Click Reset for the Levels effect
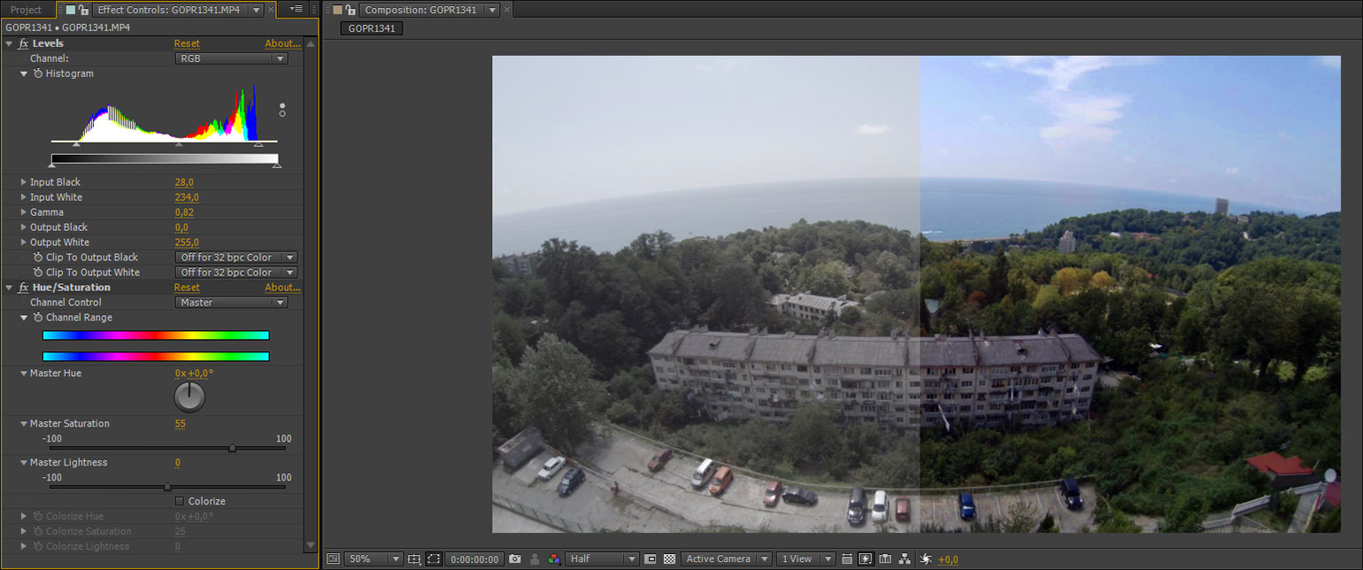Viewport: 1363px width, 570px height. (x=187, y=43)
